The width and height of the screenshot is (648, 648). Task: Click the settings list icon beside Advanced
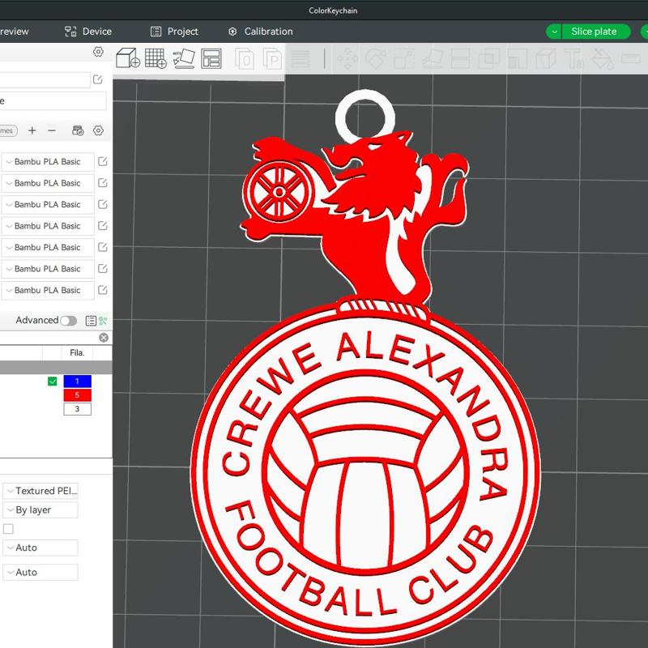(x=91, y=321)
